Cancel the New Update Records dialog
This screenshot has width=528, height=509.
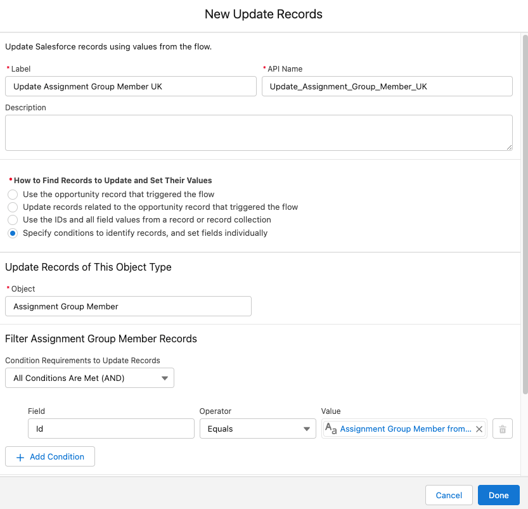[449, 495]
